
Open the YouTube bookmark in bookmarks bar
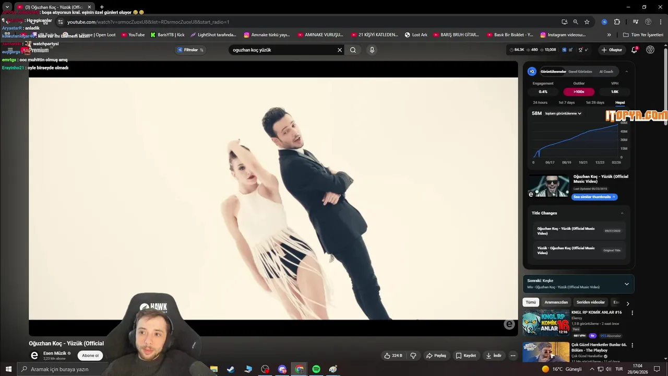tap(133, 35)
